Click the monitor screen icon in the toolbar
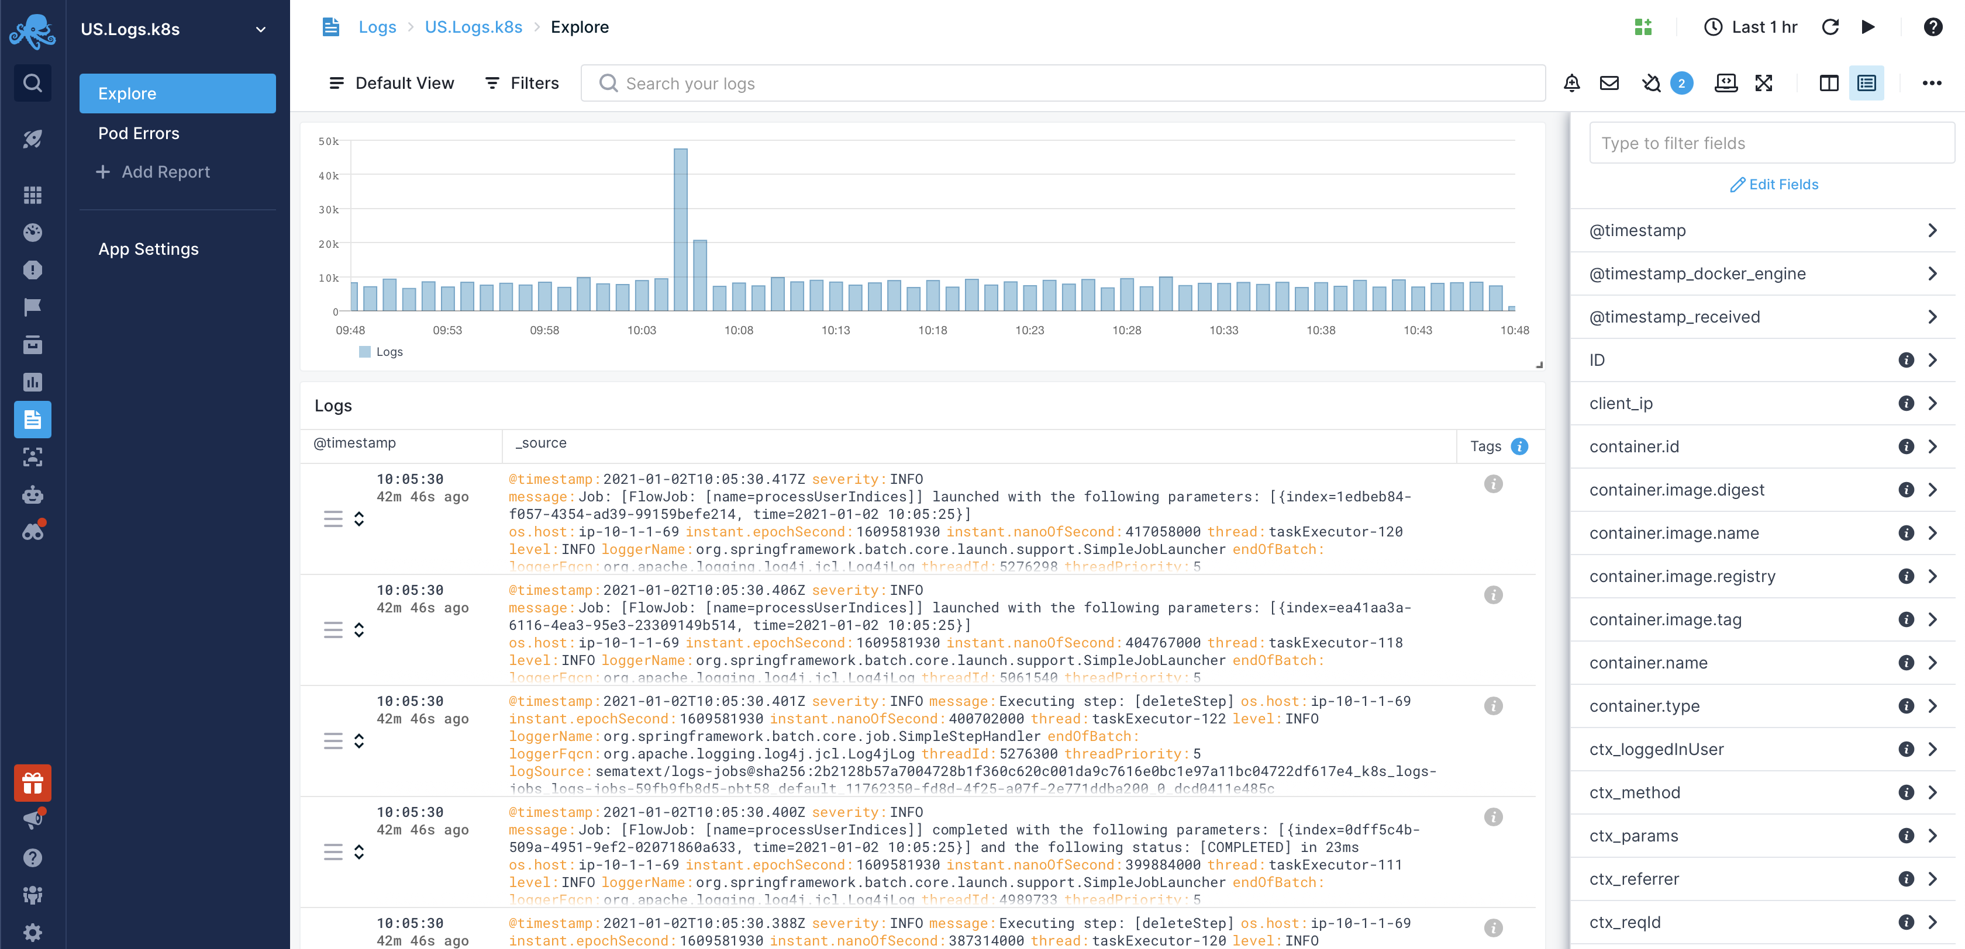The height and width of the screenshot is (949, 1965). tap(1725, 83)
